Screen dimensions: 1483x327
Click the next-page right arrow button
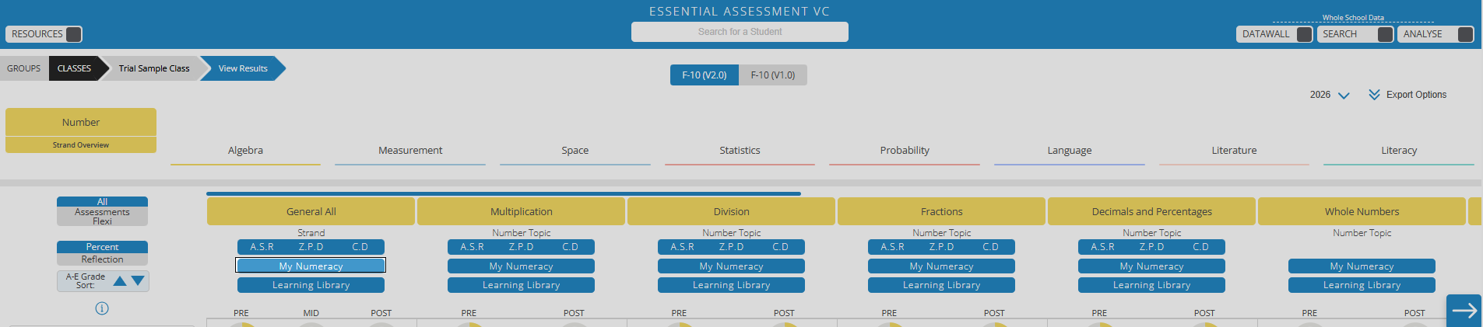click(x=1464, y=311)
